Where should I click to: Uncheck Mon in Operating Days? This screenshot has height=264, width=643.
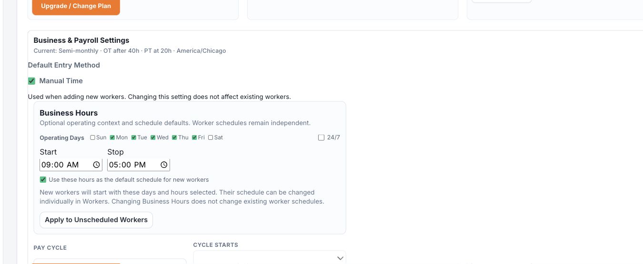click(x=112, y=137)
